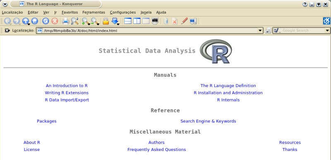Reload the page with the refresh icon
Screen dimensions: 331x160
(46, 21)
